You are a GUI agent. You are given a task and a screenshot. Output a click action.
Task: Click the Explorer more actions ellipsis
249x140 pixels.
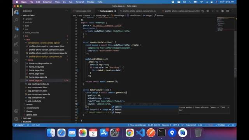67,11
